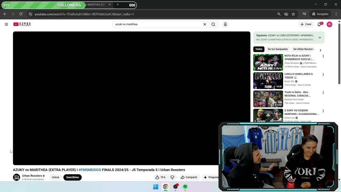Dislike the video with thumbs down
This screenshot has width=341, height=192.
[x=172, y=177]
